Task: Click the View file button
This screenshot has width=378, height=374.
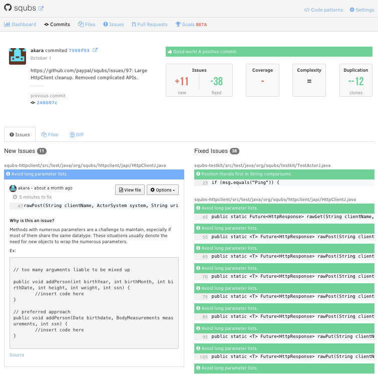Action: [x=130, y=190]
